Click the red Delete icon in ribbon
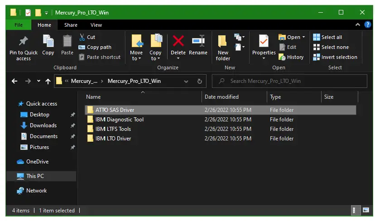This screenshot has height=221, width=375. (178, 42)
